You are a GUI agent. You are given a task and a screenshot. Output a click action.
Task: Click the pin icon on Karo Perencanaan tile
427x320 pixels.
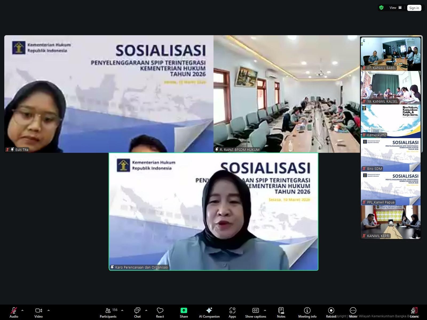click(112, 267)
